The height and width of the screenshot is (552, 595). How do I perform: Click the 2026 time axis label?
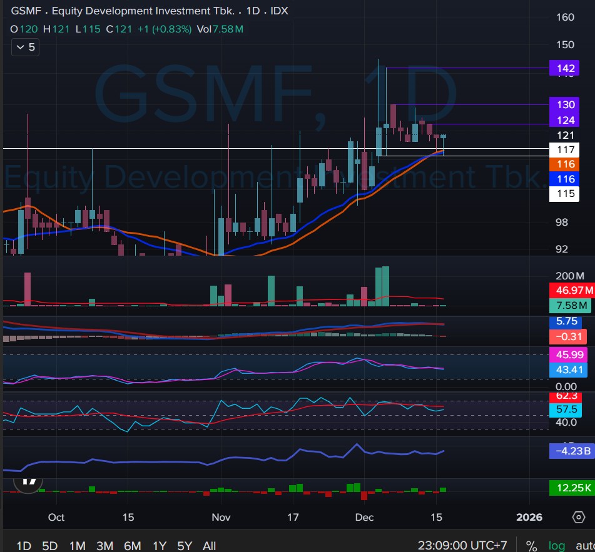(x=529, y=517)
